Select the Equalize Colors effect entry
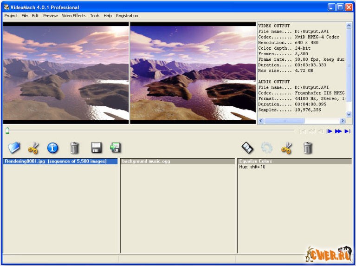356x266 pixels. 255,162
